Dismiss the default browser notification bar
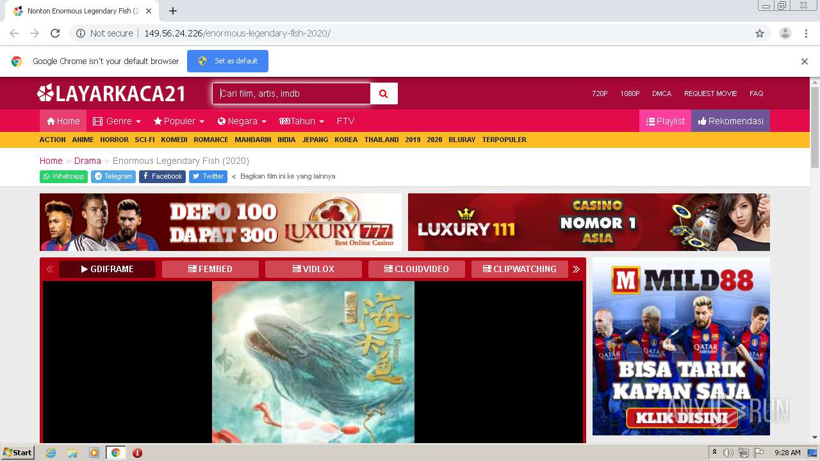This screenshot has width=820, height=461. (x=805, y=61)
